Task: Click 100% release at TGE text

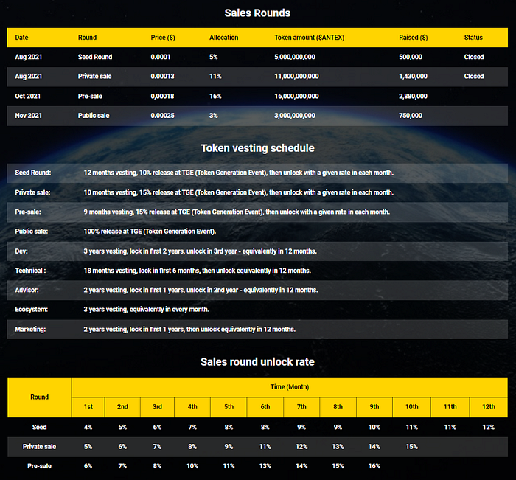Action: (150, 232)
